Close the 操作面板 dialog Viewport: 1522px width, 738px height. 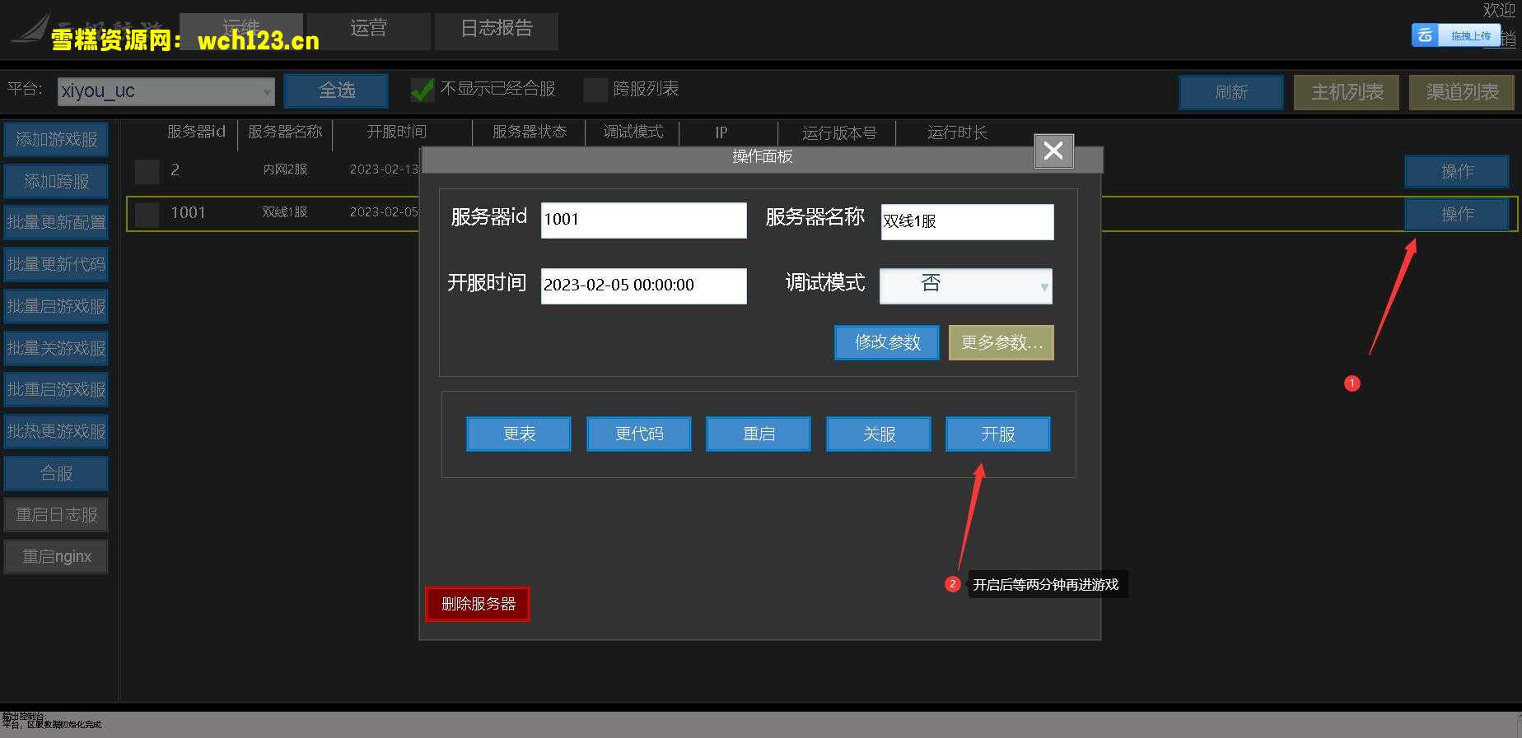pos(1053,151)
